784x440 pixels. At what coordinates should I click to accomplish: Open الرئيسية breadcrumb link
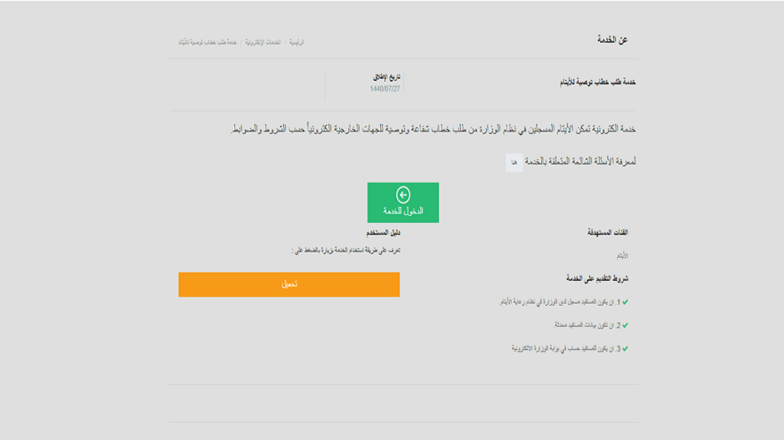tap(296, 43)
